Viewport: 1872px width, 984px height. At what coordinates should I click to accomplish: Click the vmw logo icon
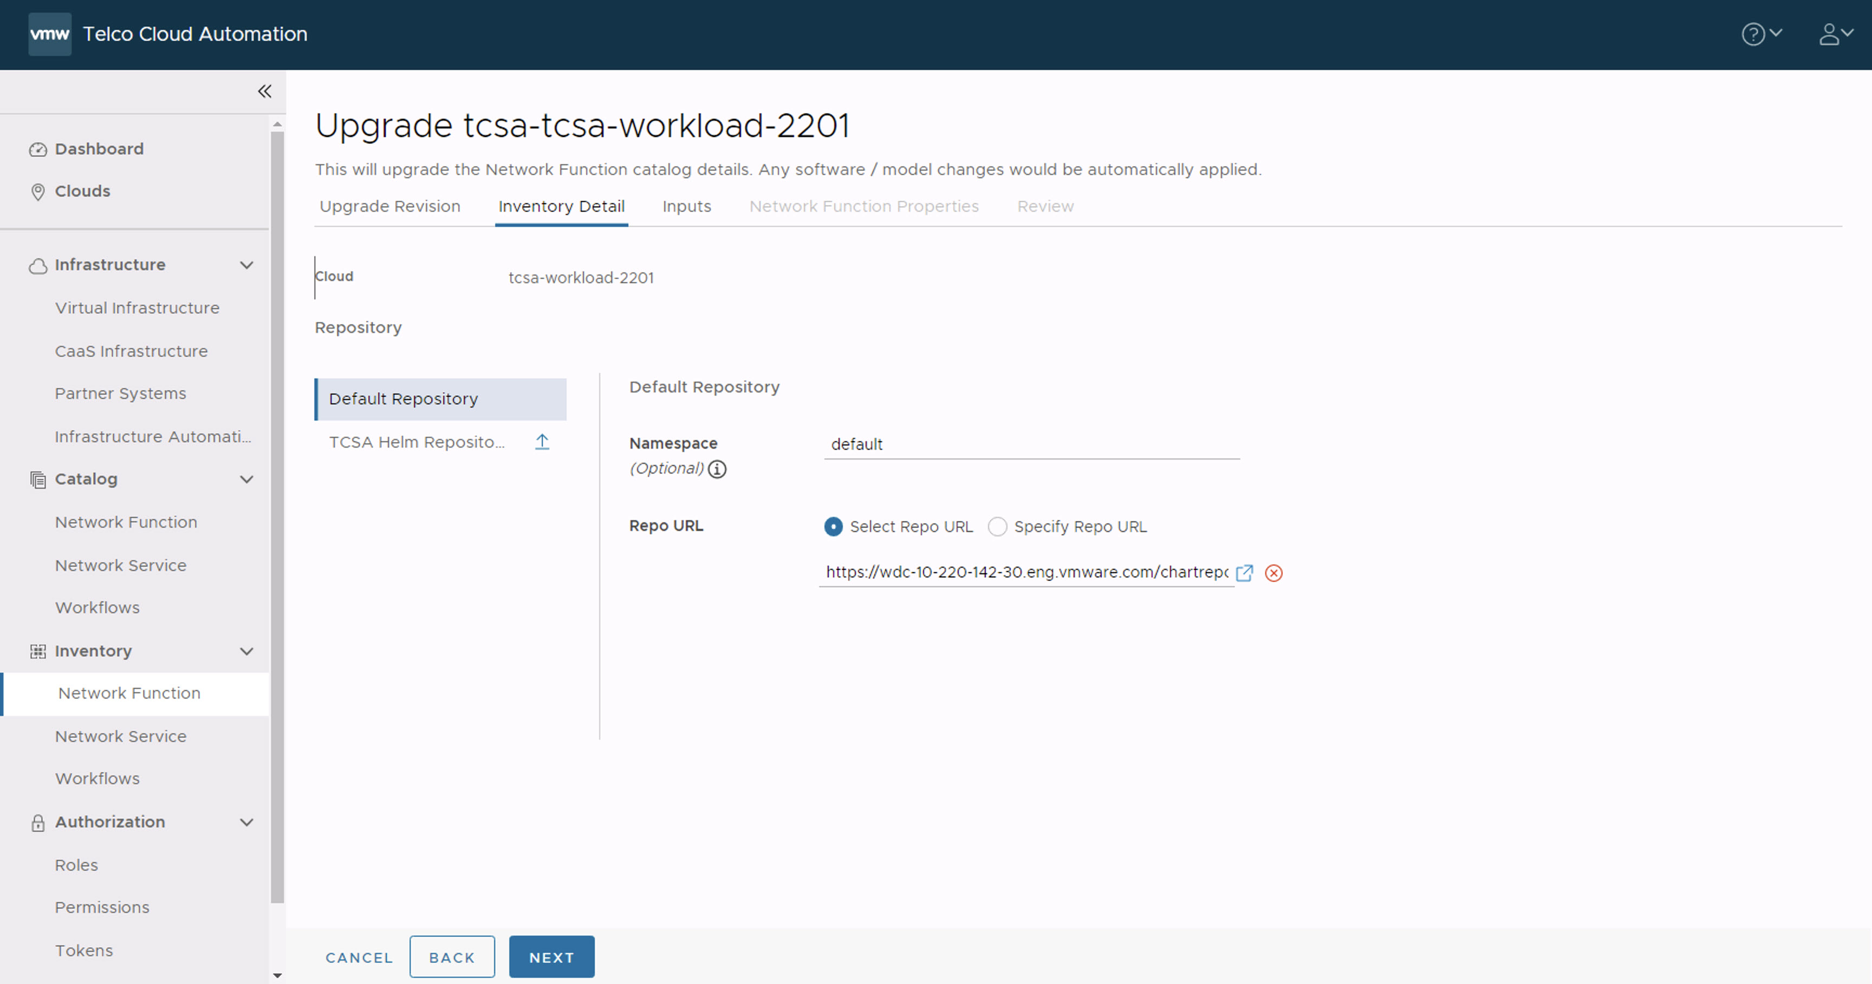pos(49,34)
